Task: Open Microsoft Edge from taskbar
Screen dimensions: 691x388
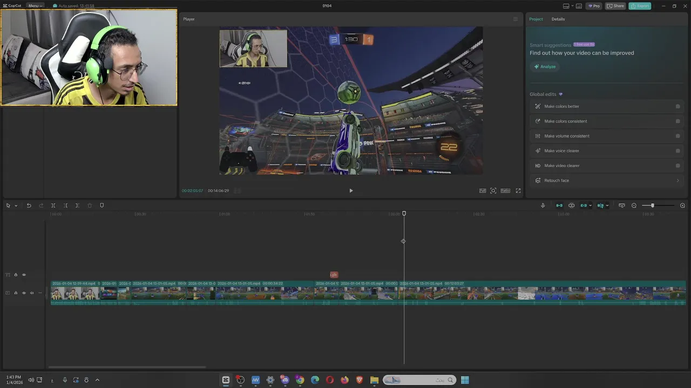Action: [315, 380]
